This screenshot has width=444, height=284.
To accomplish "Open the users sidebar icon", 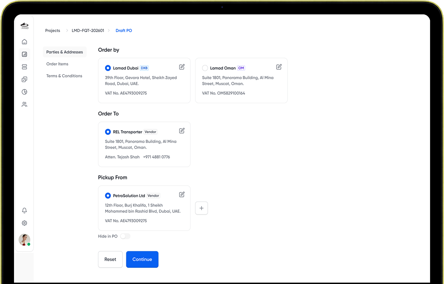I will pos(24,105).
